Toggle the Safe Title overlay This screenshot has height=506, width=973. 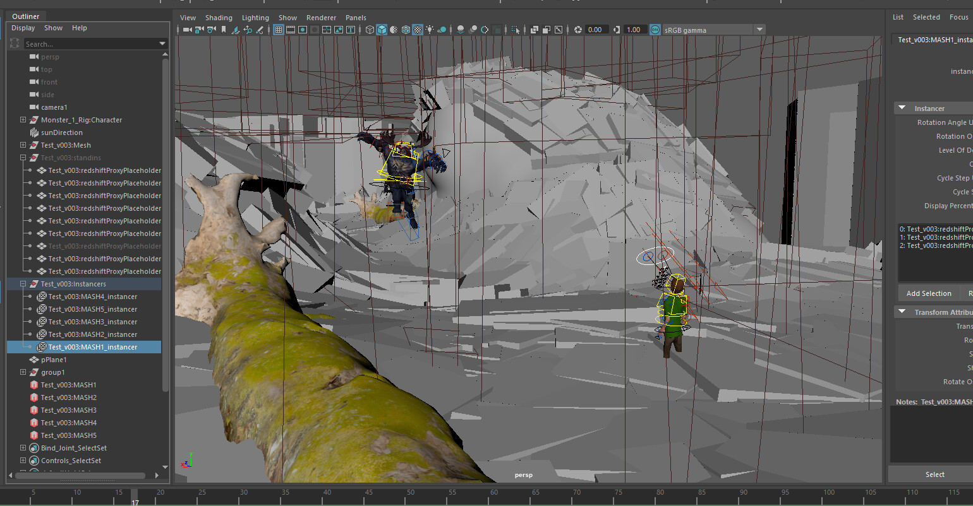click(x=351, y=30)
